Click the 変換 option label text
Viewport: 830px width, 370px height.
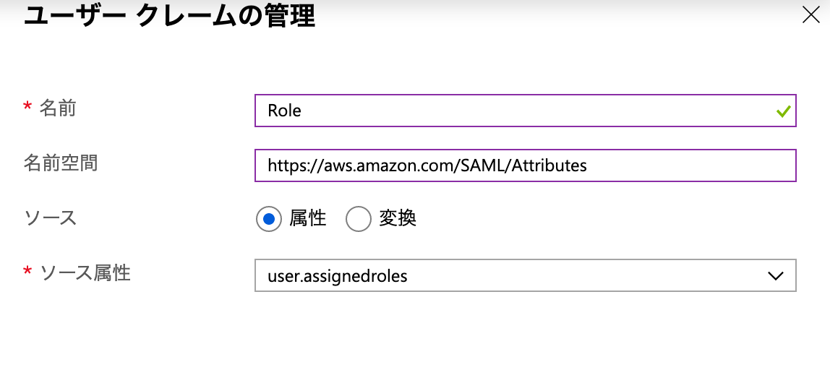coord(398,218)
